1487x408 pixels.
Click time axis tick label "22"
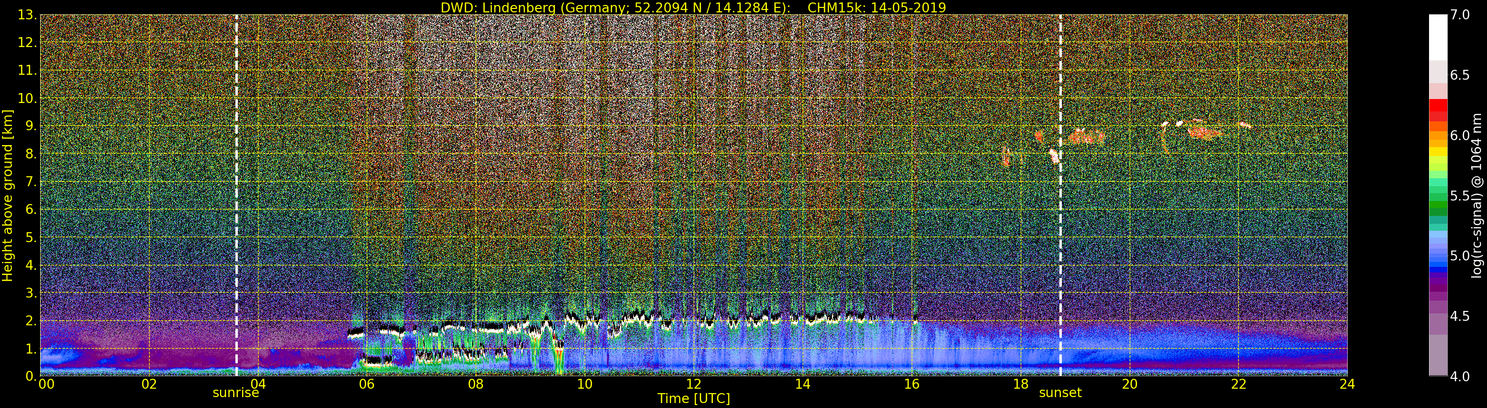(1239, 384)
